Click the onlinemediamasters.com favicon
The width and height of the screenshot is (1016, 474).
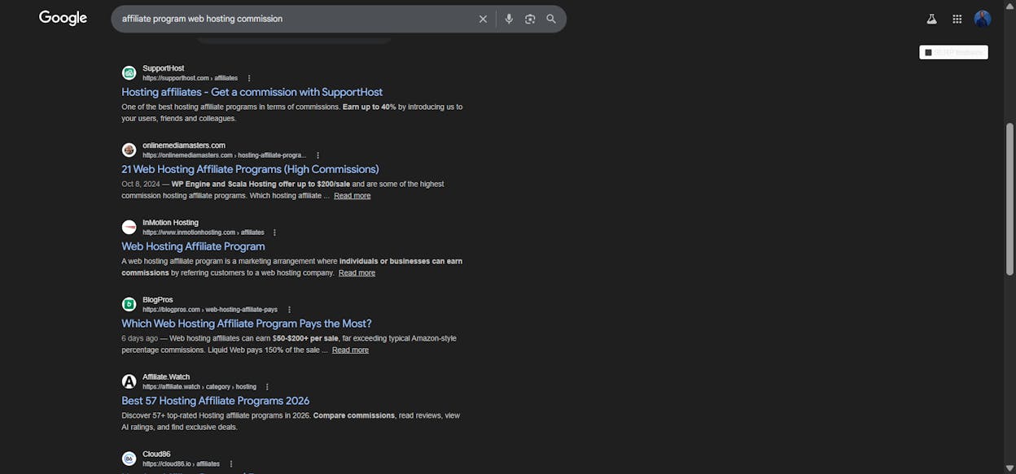[x=129, y=150]
